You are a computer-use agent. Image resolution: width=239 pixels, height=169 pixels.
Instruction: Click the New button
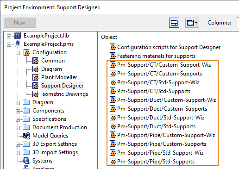point(19,23)
